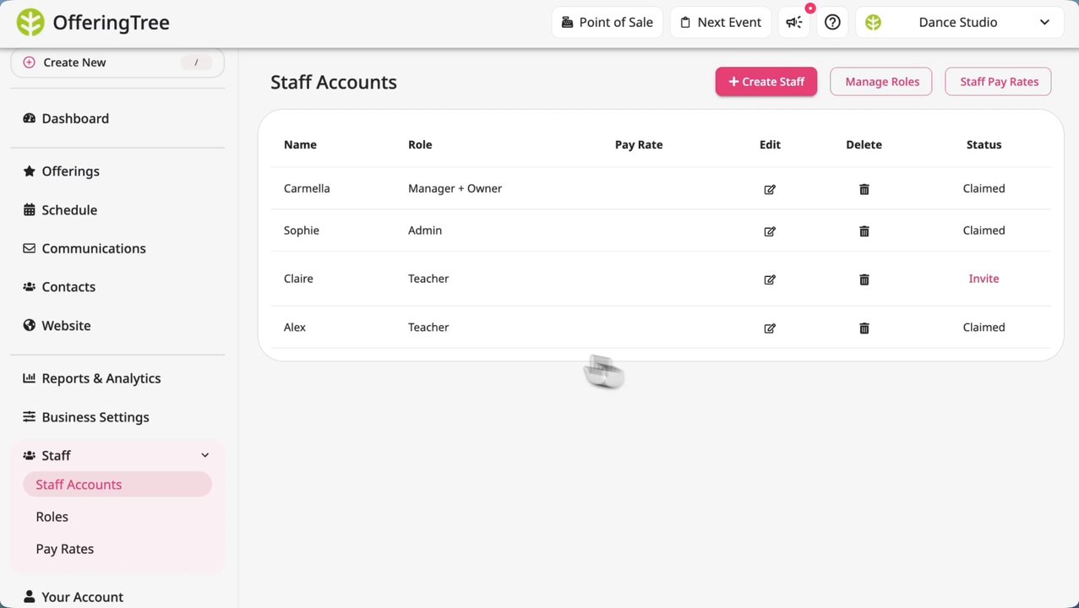Delete the Claire staff account

point(864,280)
